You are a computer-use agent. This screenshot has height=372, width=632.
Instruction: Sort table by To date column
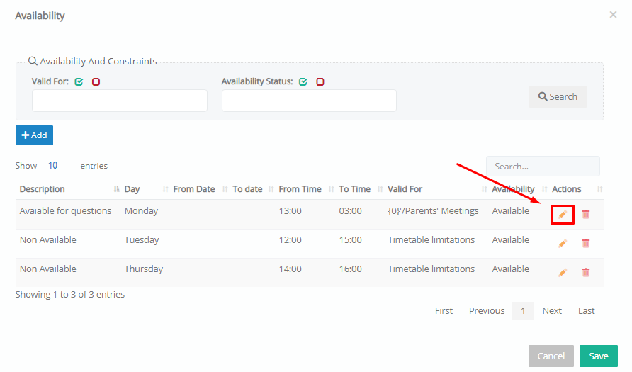pos(252,189)
